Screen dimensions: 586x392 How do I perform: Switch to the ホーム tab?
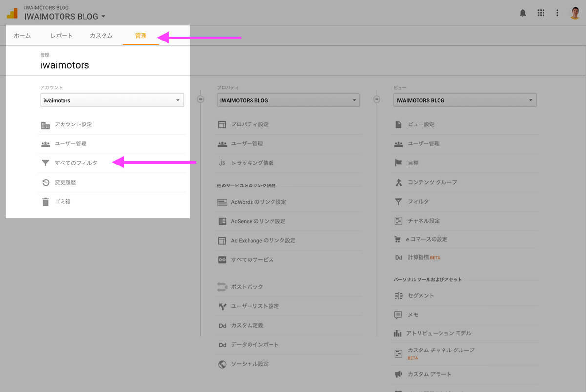coord(22,36)
